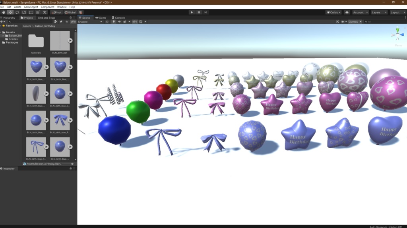
Task: Click the Scene view search field
Action: click(x=385, y=22)
